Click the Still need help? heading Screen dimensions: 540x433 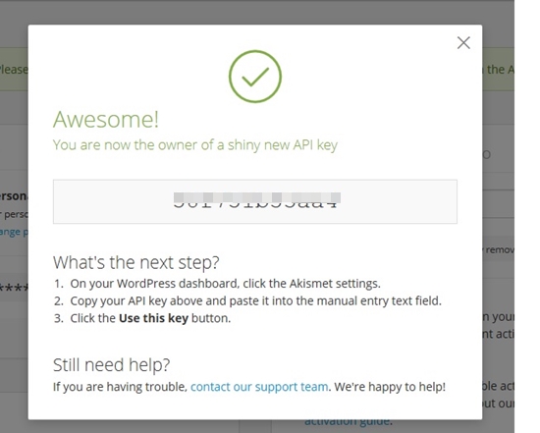point(112,365)
